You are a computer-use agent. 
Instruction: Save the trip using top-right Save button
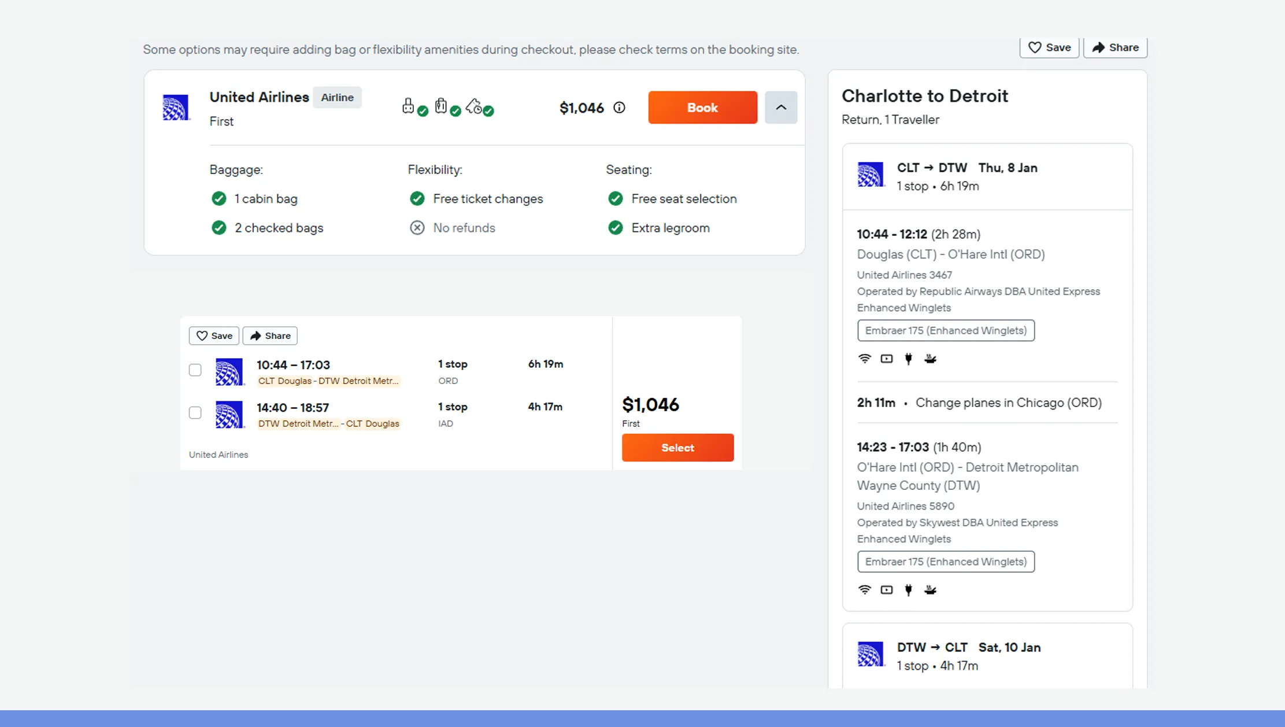click(1049, 47)
